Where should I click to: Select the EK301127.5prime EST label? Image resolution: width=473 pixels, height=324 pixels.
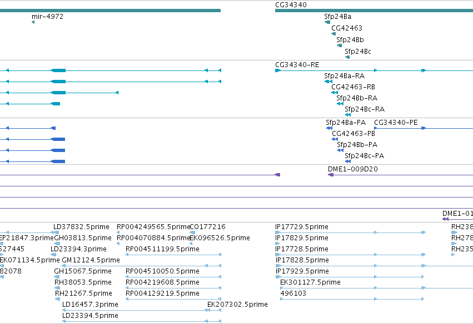point(310,283)
